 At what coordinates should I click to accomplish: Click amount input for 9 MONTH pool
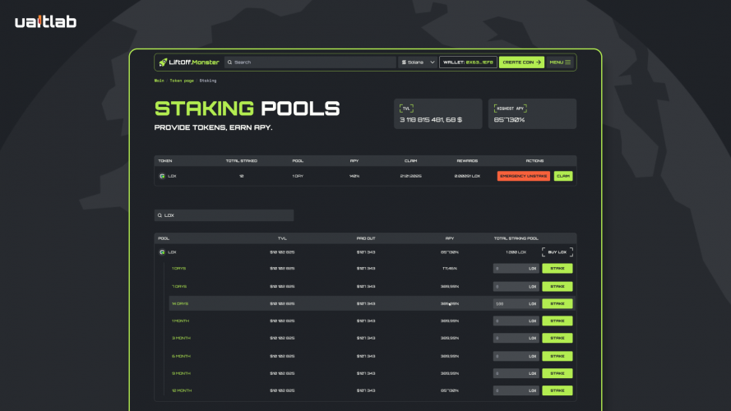tap(516, 374)
